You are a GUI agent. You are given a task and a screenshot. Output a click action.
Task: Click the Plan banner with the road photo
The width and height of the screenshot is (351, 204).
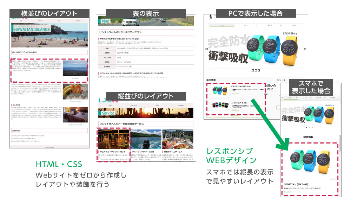[x=146, y=21]
